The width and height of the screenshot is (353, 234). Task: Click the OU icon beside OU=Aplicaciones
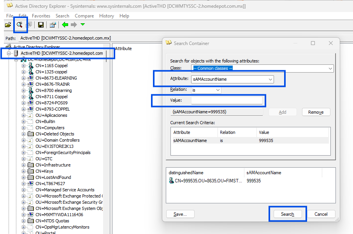tap(30, 115)
